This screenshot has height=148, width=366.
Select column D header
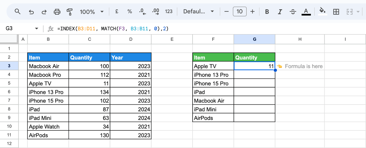(x=130, y=39)
